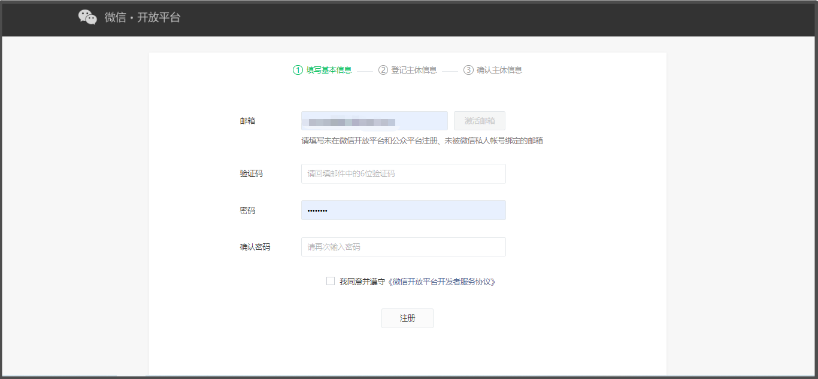The image size is (818, 379).
Task: Focus the 确认密码 confirm password field
Action: click(404, 247)
